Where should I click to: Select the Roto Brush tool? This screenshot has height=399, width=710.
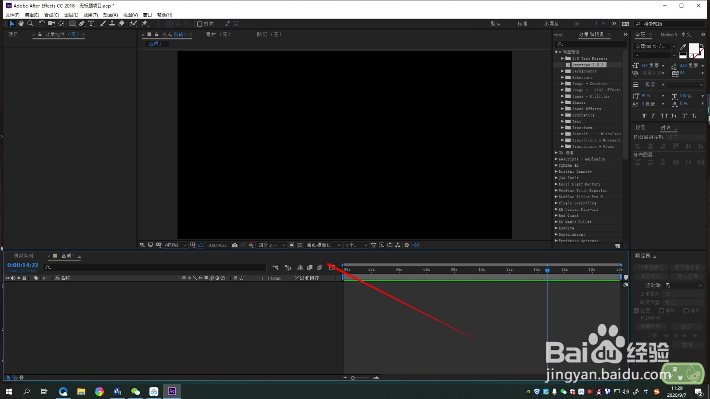[133, 23]
